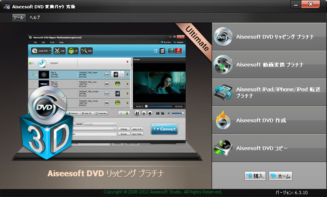Open the ツール menu
327x197 pixels.
click(18, 18)
